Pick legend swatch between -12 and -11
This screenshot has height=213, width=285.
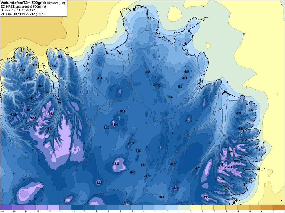(54, 207)
